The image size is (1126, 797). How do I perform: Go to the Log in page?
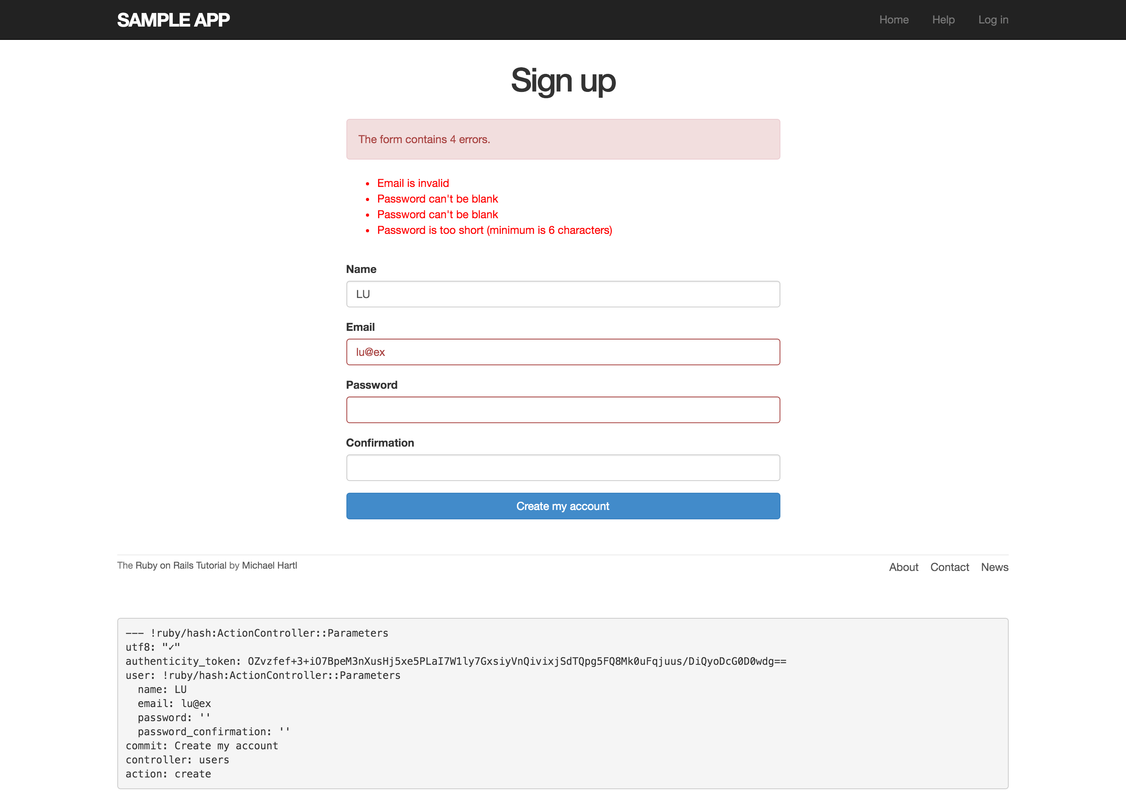point(993,20)
